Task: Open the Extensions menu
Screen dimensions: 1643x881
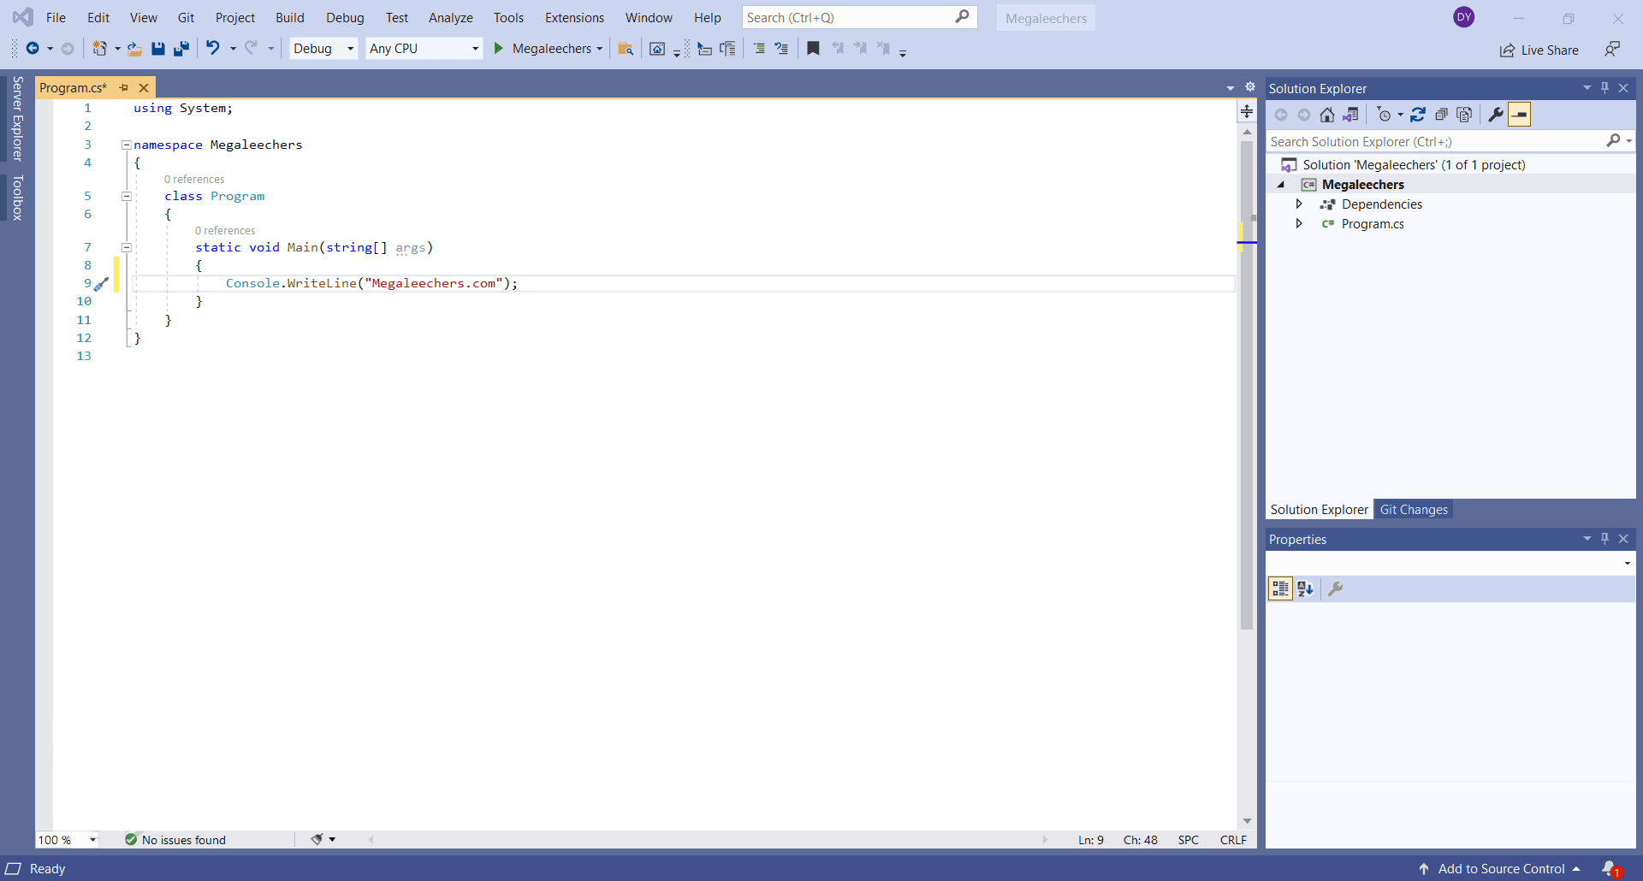Action: click(x=574, y=17)
